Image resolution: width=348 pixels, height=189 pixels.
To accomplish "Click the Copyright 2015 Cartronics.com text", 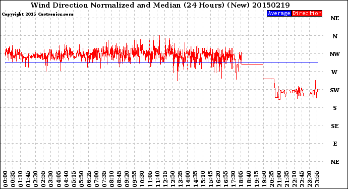I will 37,14.
